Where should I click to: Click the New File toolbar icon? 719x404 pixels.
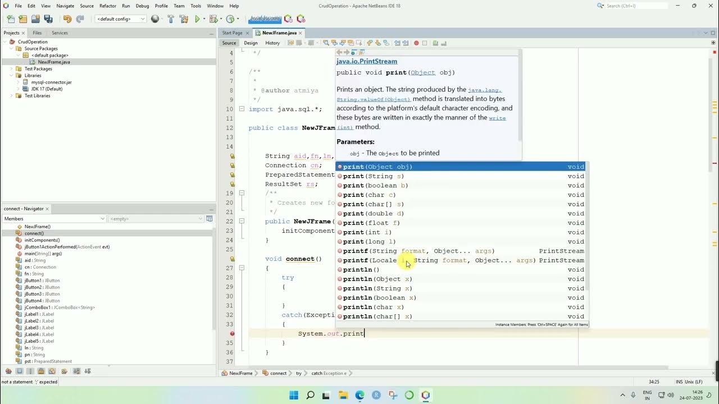pyautogui.click(x=10, y=19)
